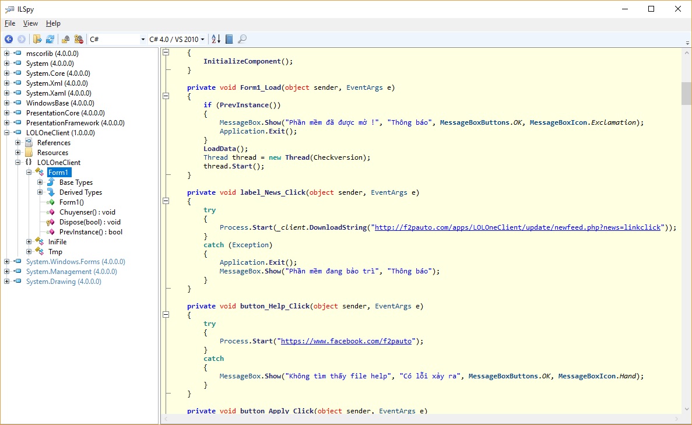Click the sort A-Z toolbar icon
Screen dimensions: 692x425
point(216,39)
